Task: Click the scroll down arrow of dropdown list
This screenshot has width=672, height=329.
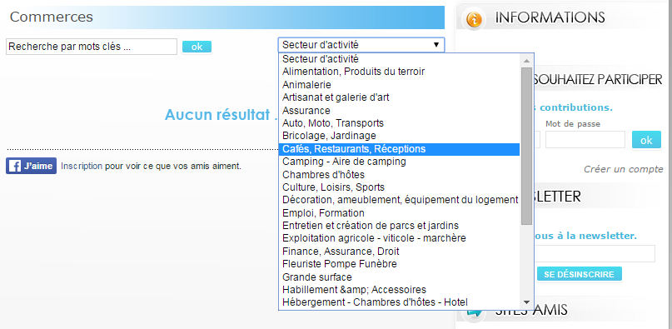Action: tap(526, 302)
